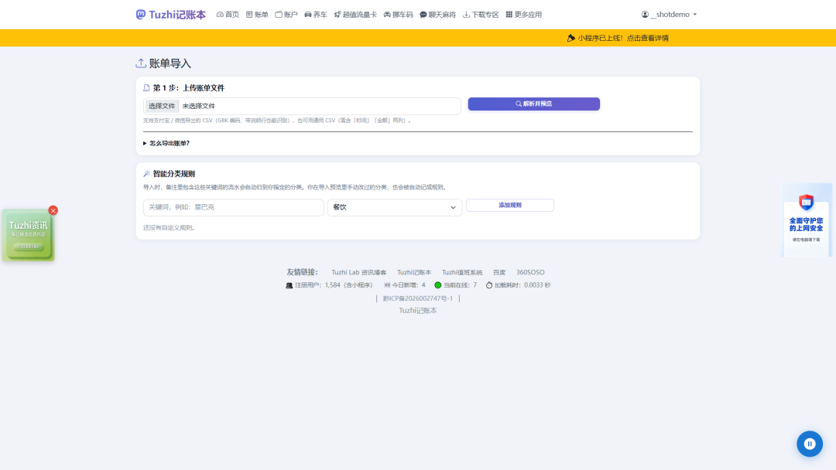Go to 首页 in the navigation bar

point(228,15)
